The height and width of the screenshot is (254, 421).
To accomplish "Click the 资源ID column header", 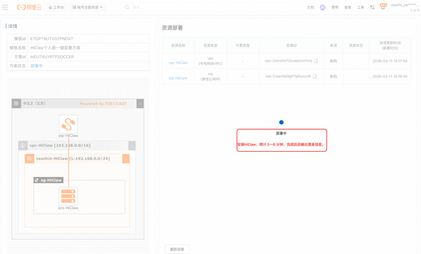I will (x=291, y=45).
